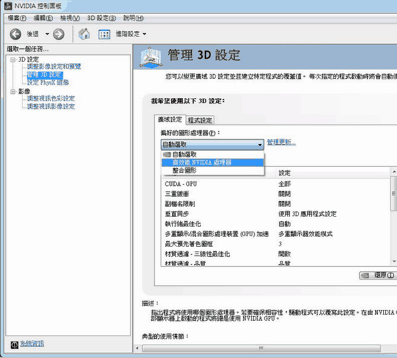Click the 全部 value for CUDA
397x358 pixels.
click(285, 184)
